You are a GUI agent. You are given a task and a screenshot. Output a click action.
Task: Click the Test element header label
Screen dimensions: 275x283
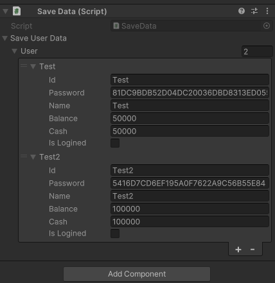[48, 67]
